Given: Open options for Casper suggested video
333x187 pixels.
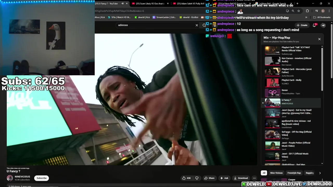Looking at the screenshot, I should point(322,180).
